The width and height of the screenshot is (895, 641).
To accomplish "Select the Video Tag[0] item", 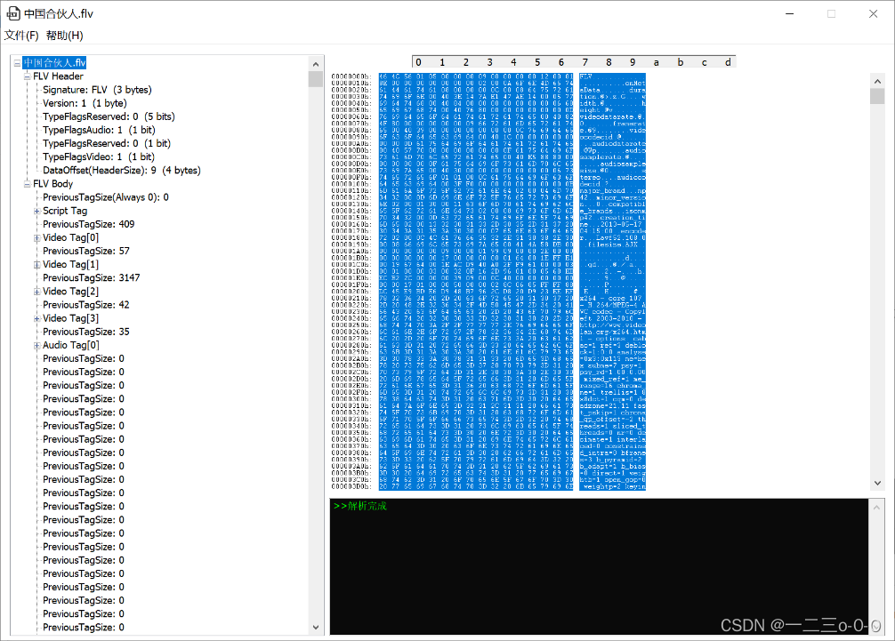I will click(x=71, y=237).
